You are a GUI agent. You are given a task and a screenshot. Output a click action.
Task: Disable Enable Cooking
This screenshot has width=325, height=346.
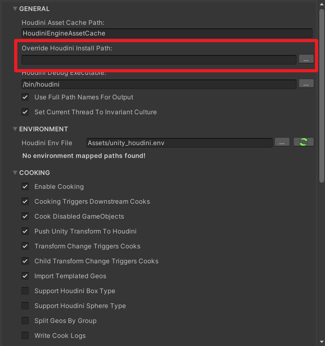[x=25, y=186]
